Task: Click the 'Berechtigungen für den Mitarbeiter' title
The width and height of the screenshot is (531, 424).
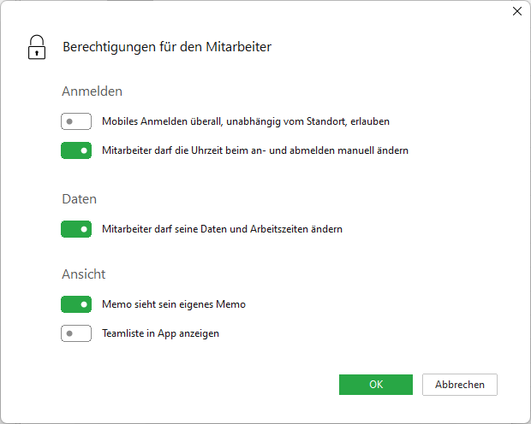Action: click(167, 47)
